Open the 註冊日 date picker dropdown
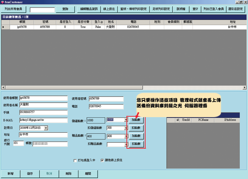The height and width of the screenshot is (179, 248). 46,128
